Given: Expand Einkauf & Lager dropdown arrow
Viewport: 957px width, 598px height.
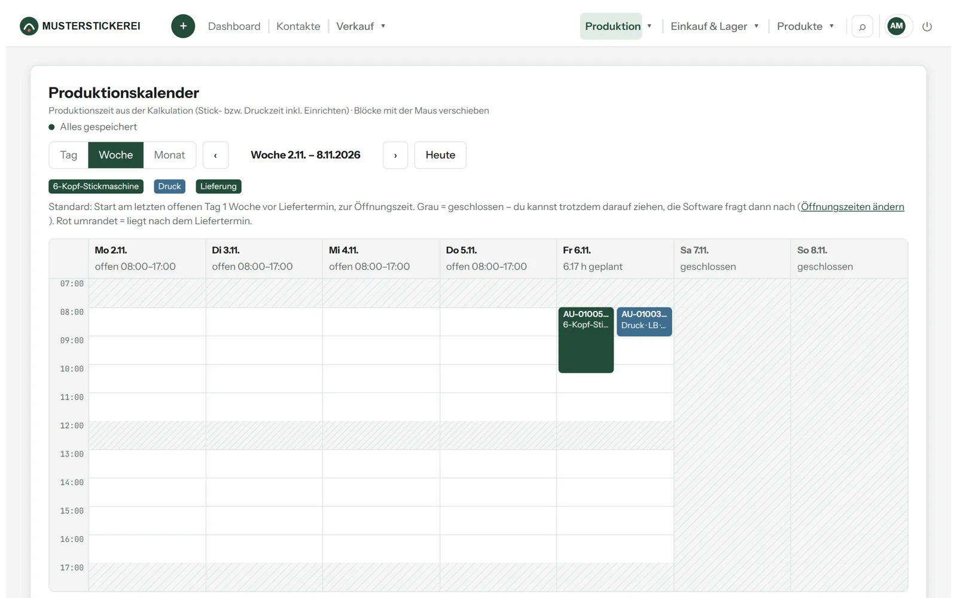Looking at the screenshot, I should click(x=756, y=26).
